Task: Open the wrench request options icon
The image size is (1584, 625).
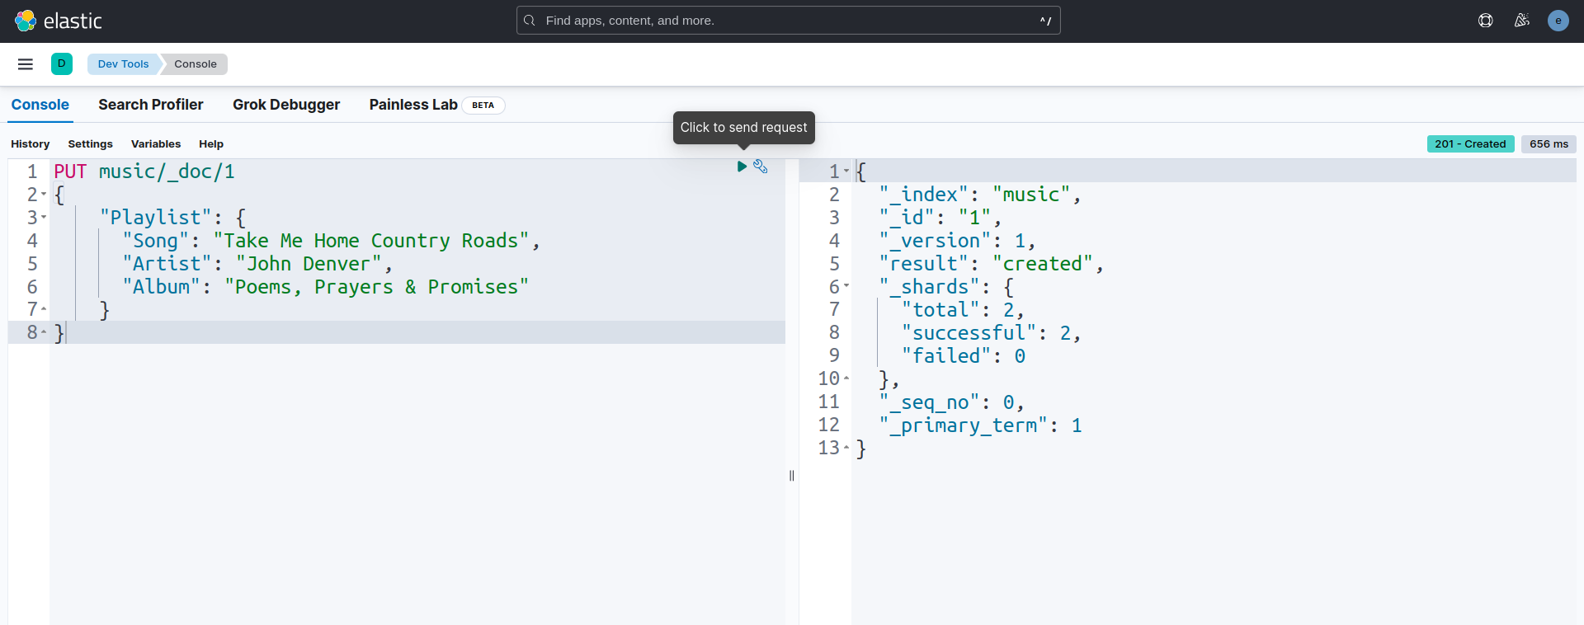Action: point(761,167)
